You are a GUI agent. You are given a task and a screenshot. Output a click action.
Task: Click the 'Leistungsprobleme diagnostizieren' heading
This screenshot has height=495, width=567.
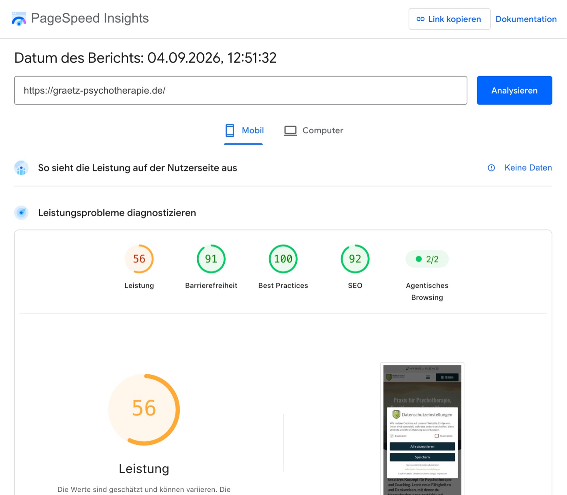coord(117,213)
